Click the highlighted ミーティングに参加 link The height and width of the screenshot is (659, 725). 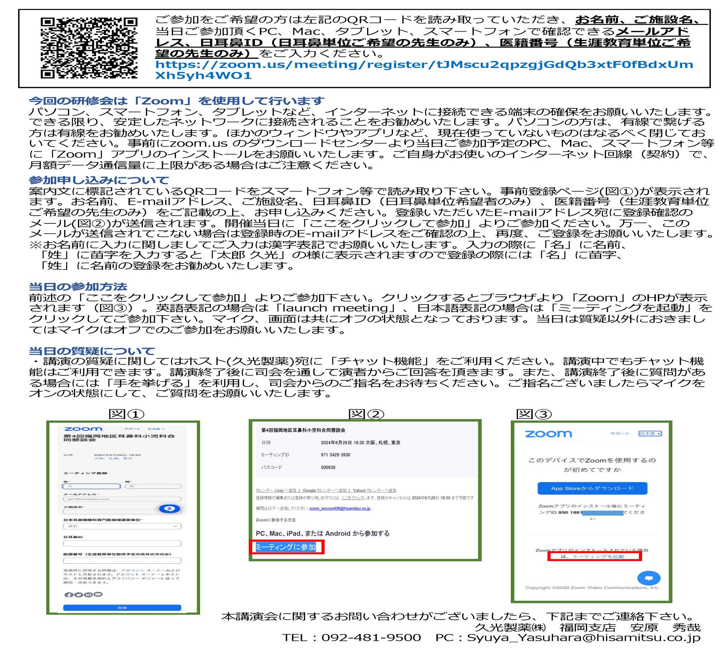coord(286,547)
